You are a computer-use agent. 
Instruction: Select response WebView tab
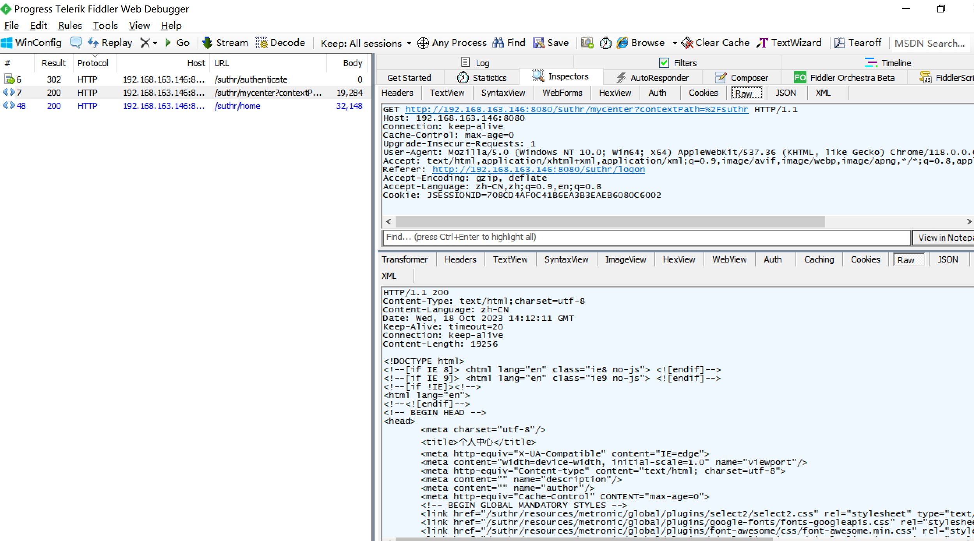pyautogui.click(x=729, y=260)
